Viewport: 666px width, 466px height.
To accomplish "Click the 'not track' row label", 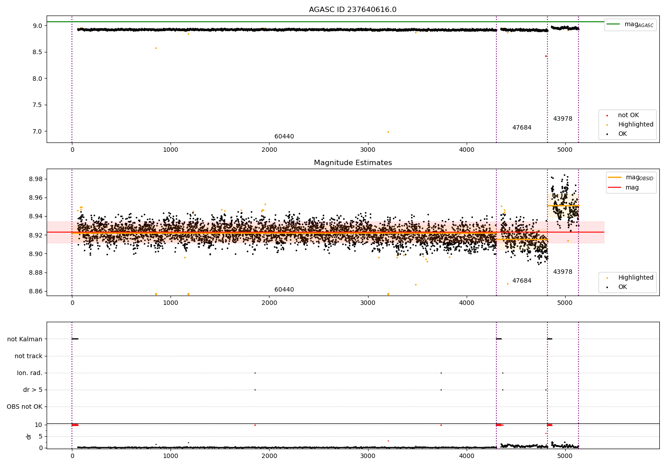I will click(28, 356).
